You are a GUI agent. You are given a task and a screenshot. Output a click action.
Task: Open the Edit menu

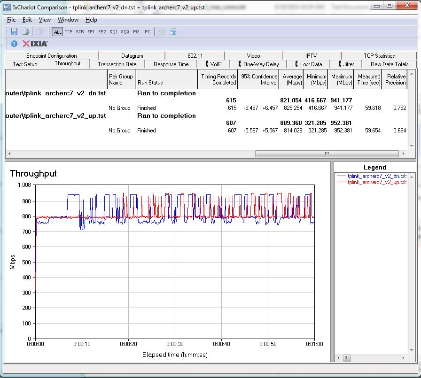[27, 20]
